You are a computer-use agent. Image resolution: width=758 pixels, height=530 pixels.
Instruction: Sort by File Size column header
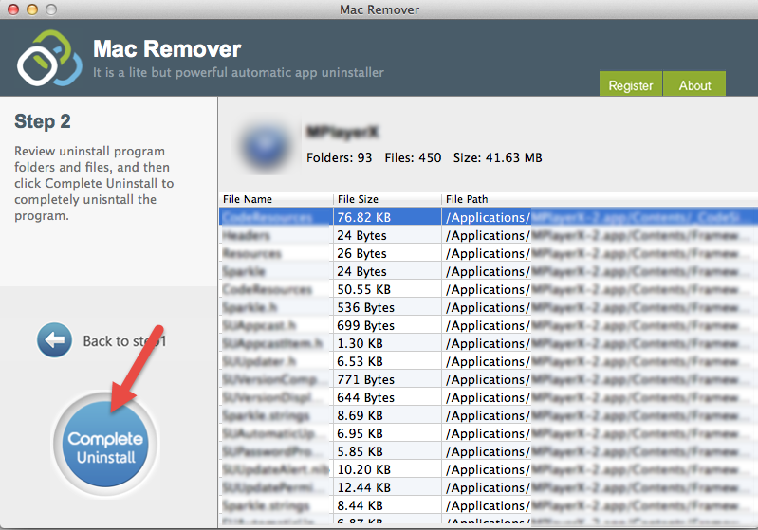[x=387, y=199]
